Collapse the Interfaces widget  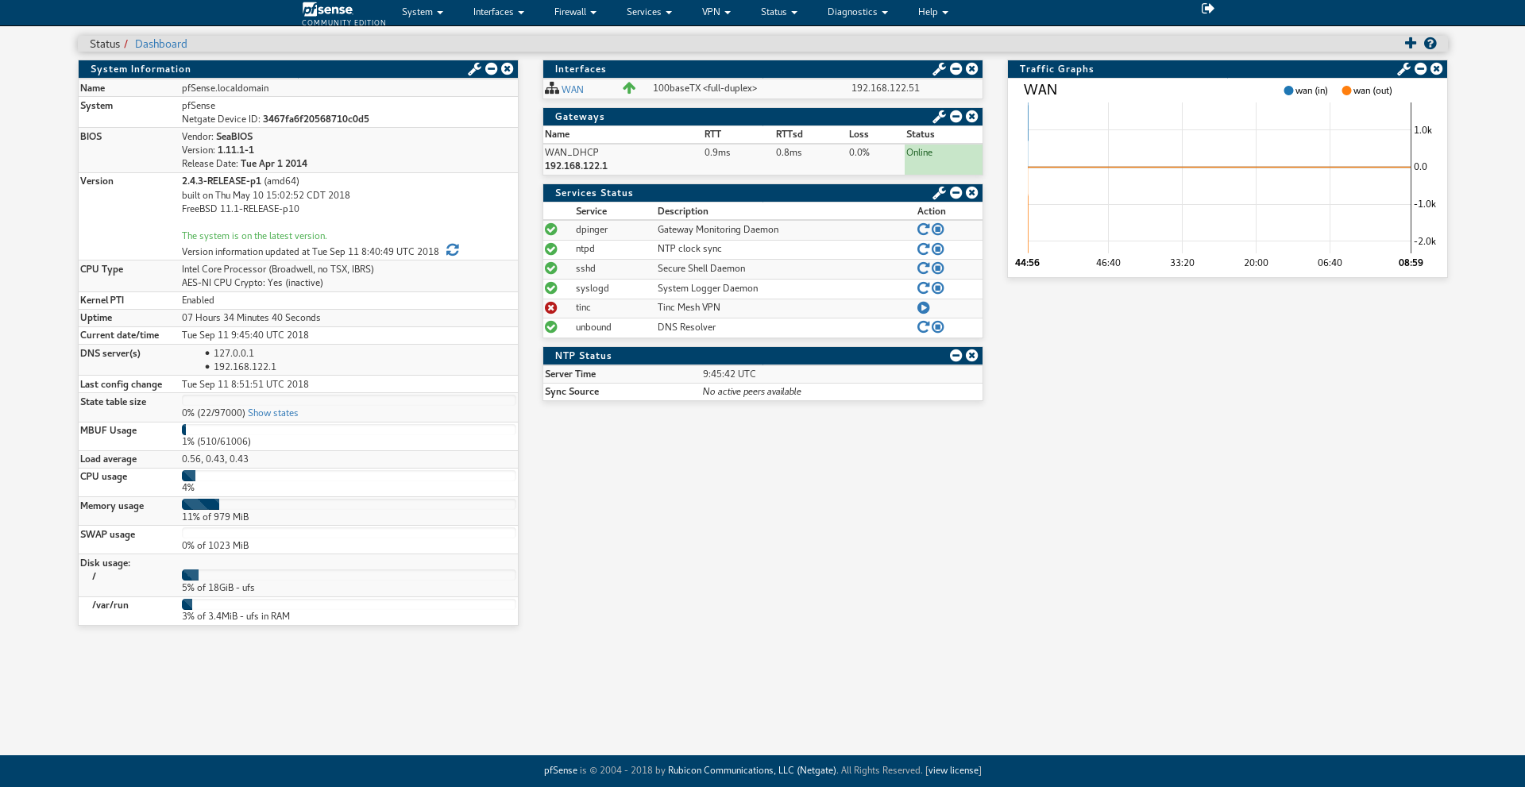956,69
